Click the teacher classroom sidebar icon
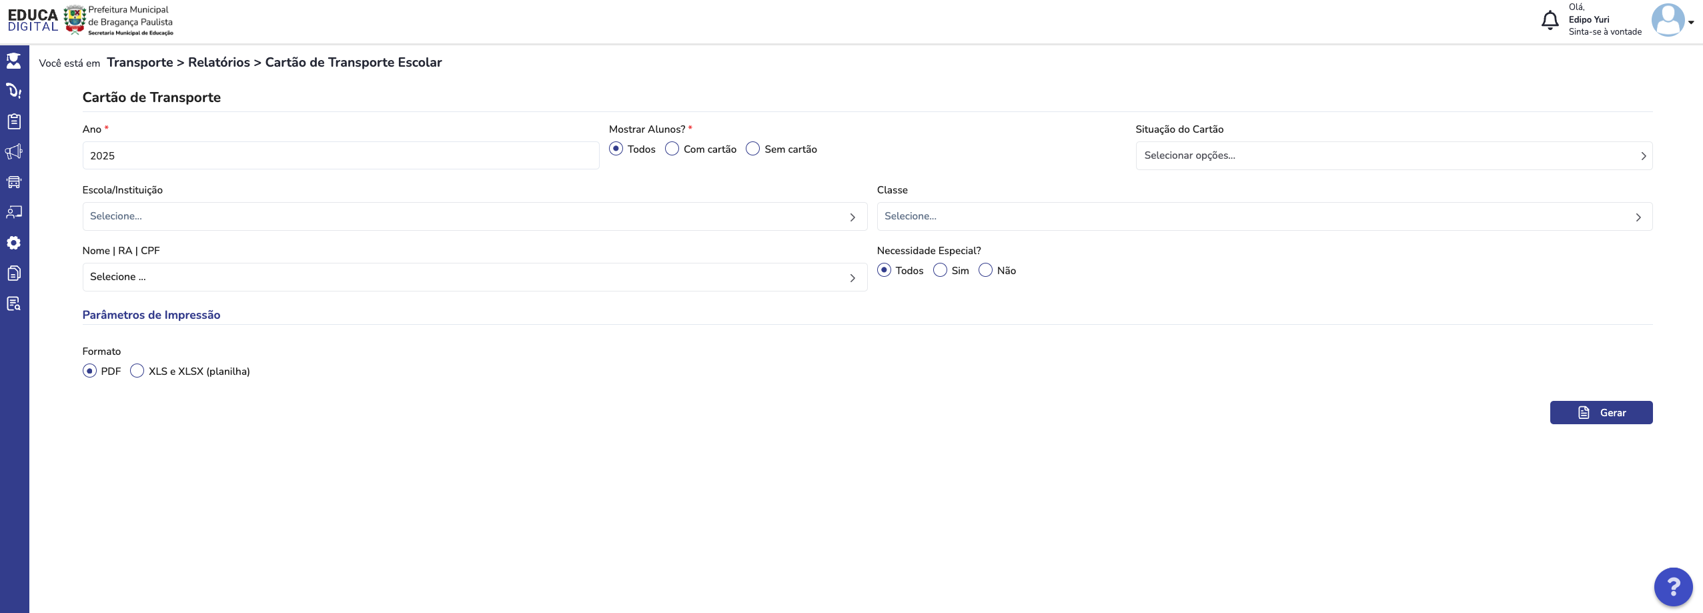The image size is (1703, 613). 14,212
